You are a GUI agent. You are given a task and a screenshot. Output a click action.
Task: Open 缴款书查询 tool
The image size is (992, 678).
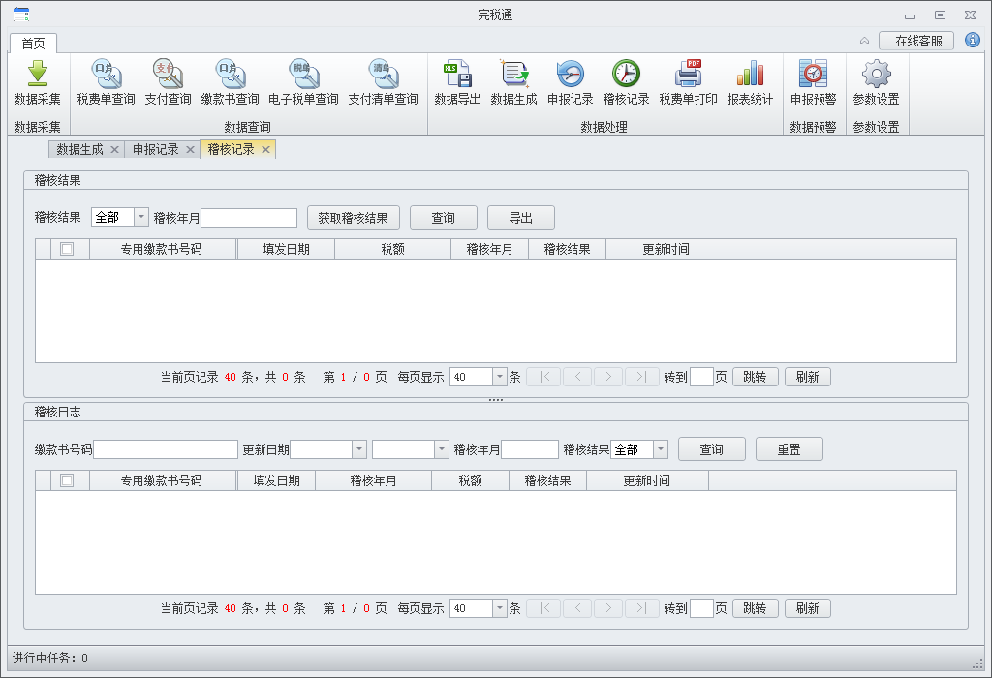pos(230,83)
